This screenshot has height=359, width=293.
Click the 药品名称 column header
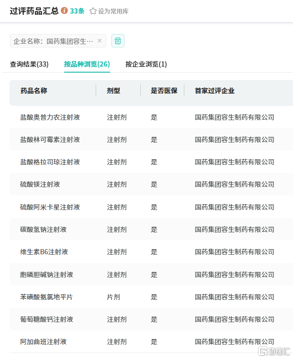click(33, 91)
